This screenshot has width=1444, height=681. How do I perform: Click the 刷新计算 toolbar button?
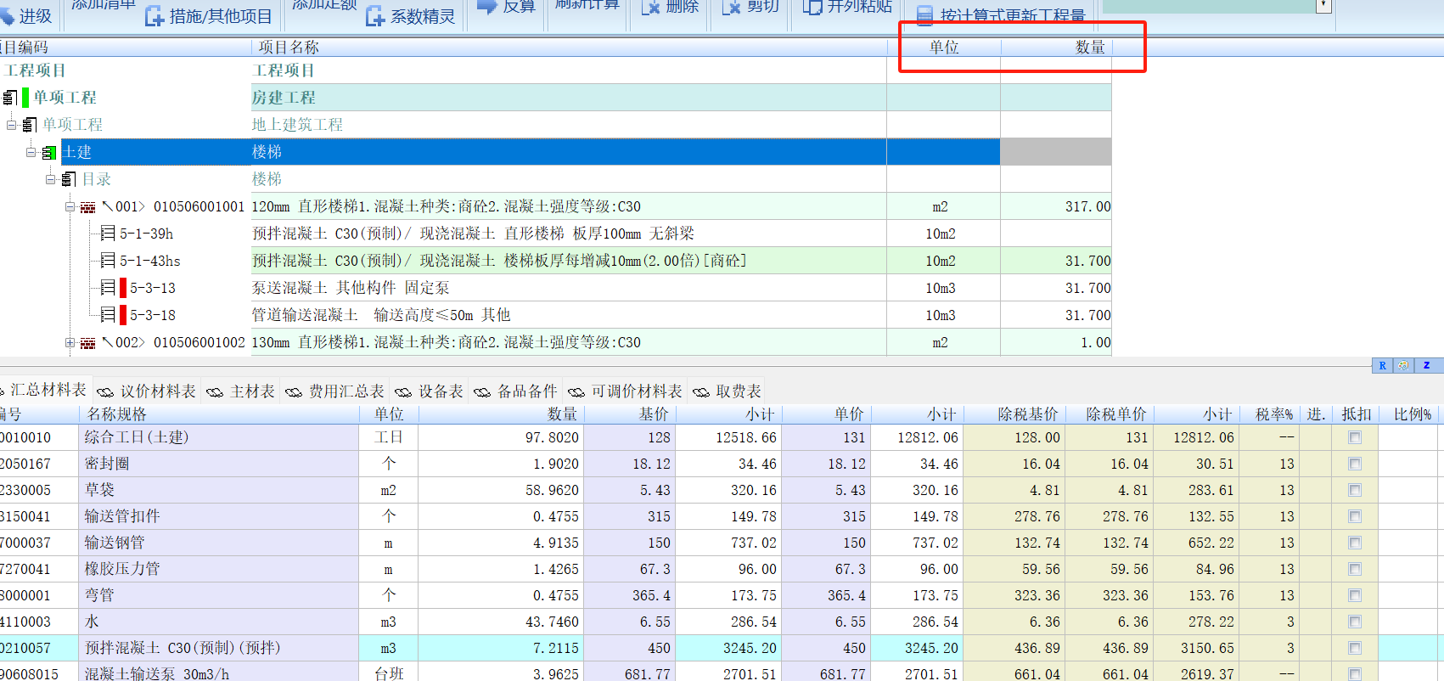pyautogui.click(x=587, y=5)
